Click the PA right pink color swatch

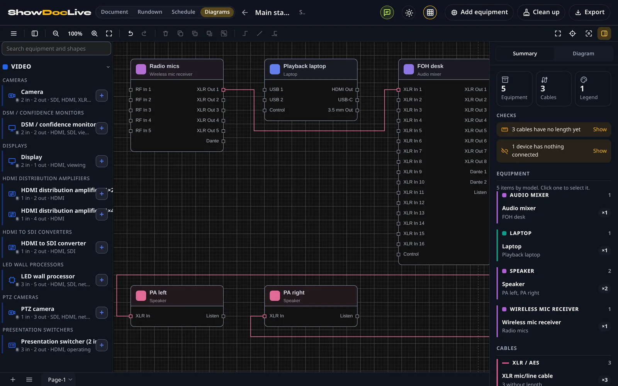275,296
